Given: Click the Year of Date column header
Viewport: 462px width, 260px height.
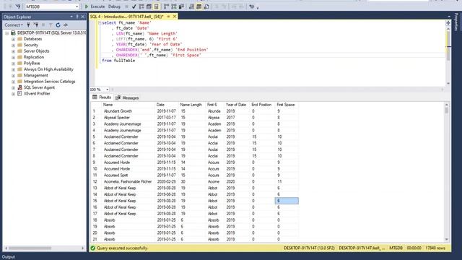Looking at the screenshot, I should tap(237, 105).
